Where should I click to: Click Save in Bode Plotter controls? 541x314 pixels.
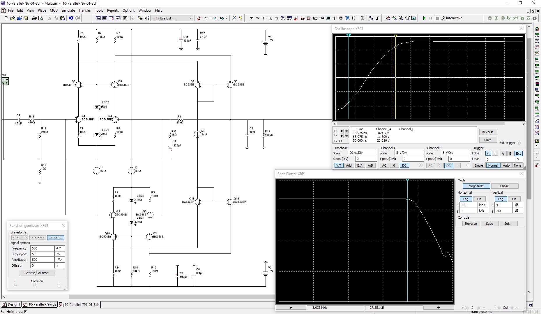[x=489, y=224]
